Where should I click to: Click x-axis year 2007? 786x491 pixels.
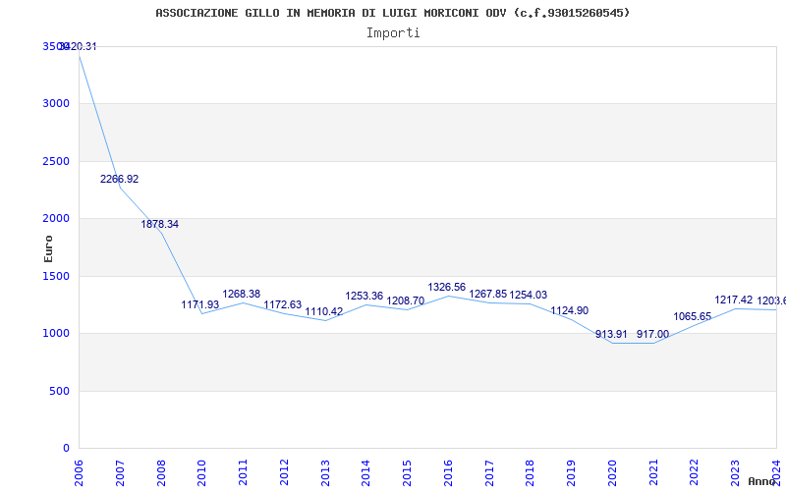[x=120, y=473]
